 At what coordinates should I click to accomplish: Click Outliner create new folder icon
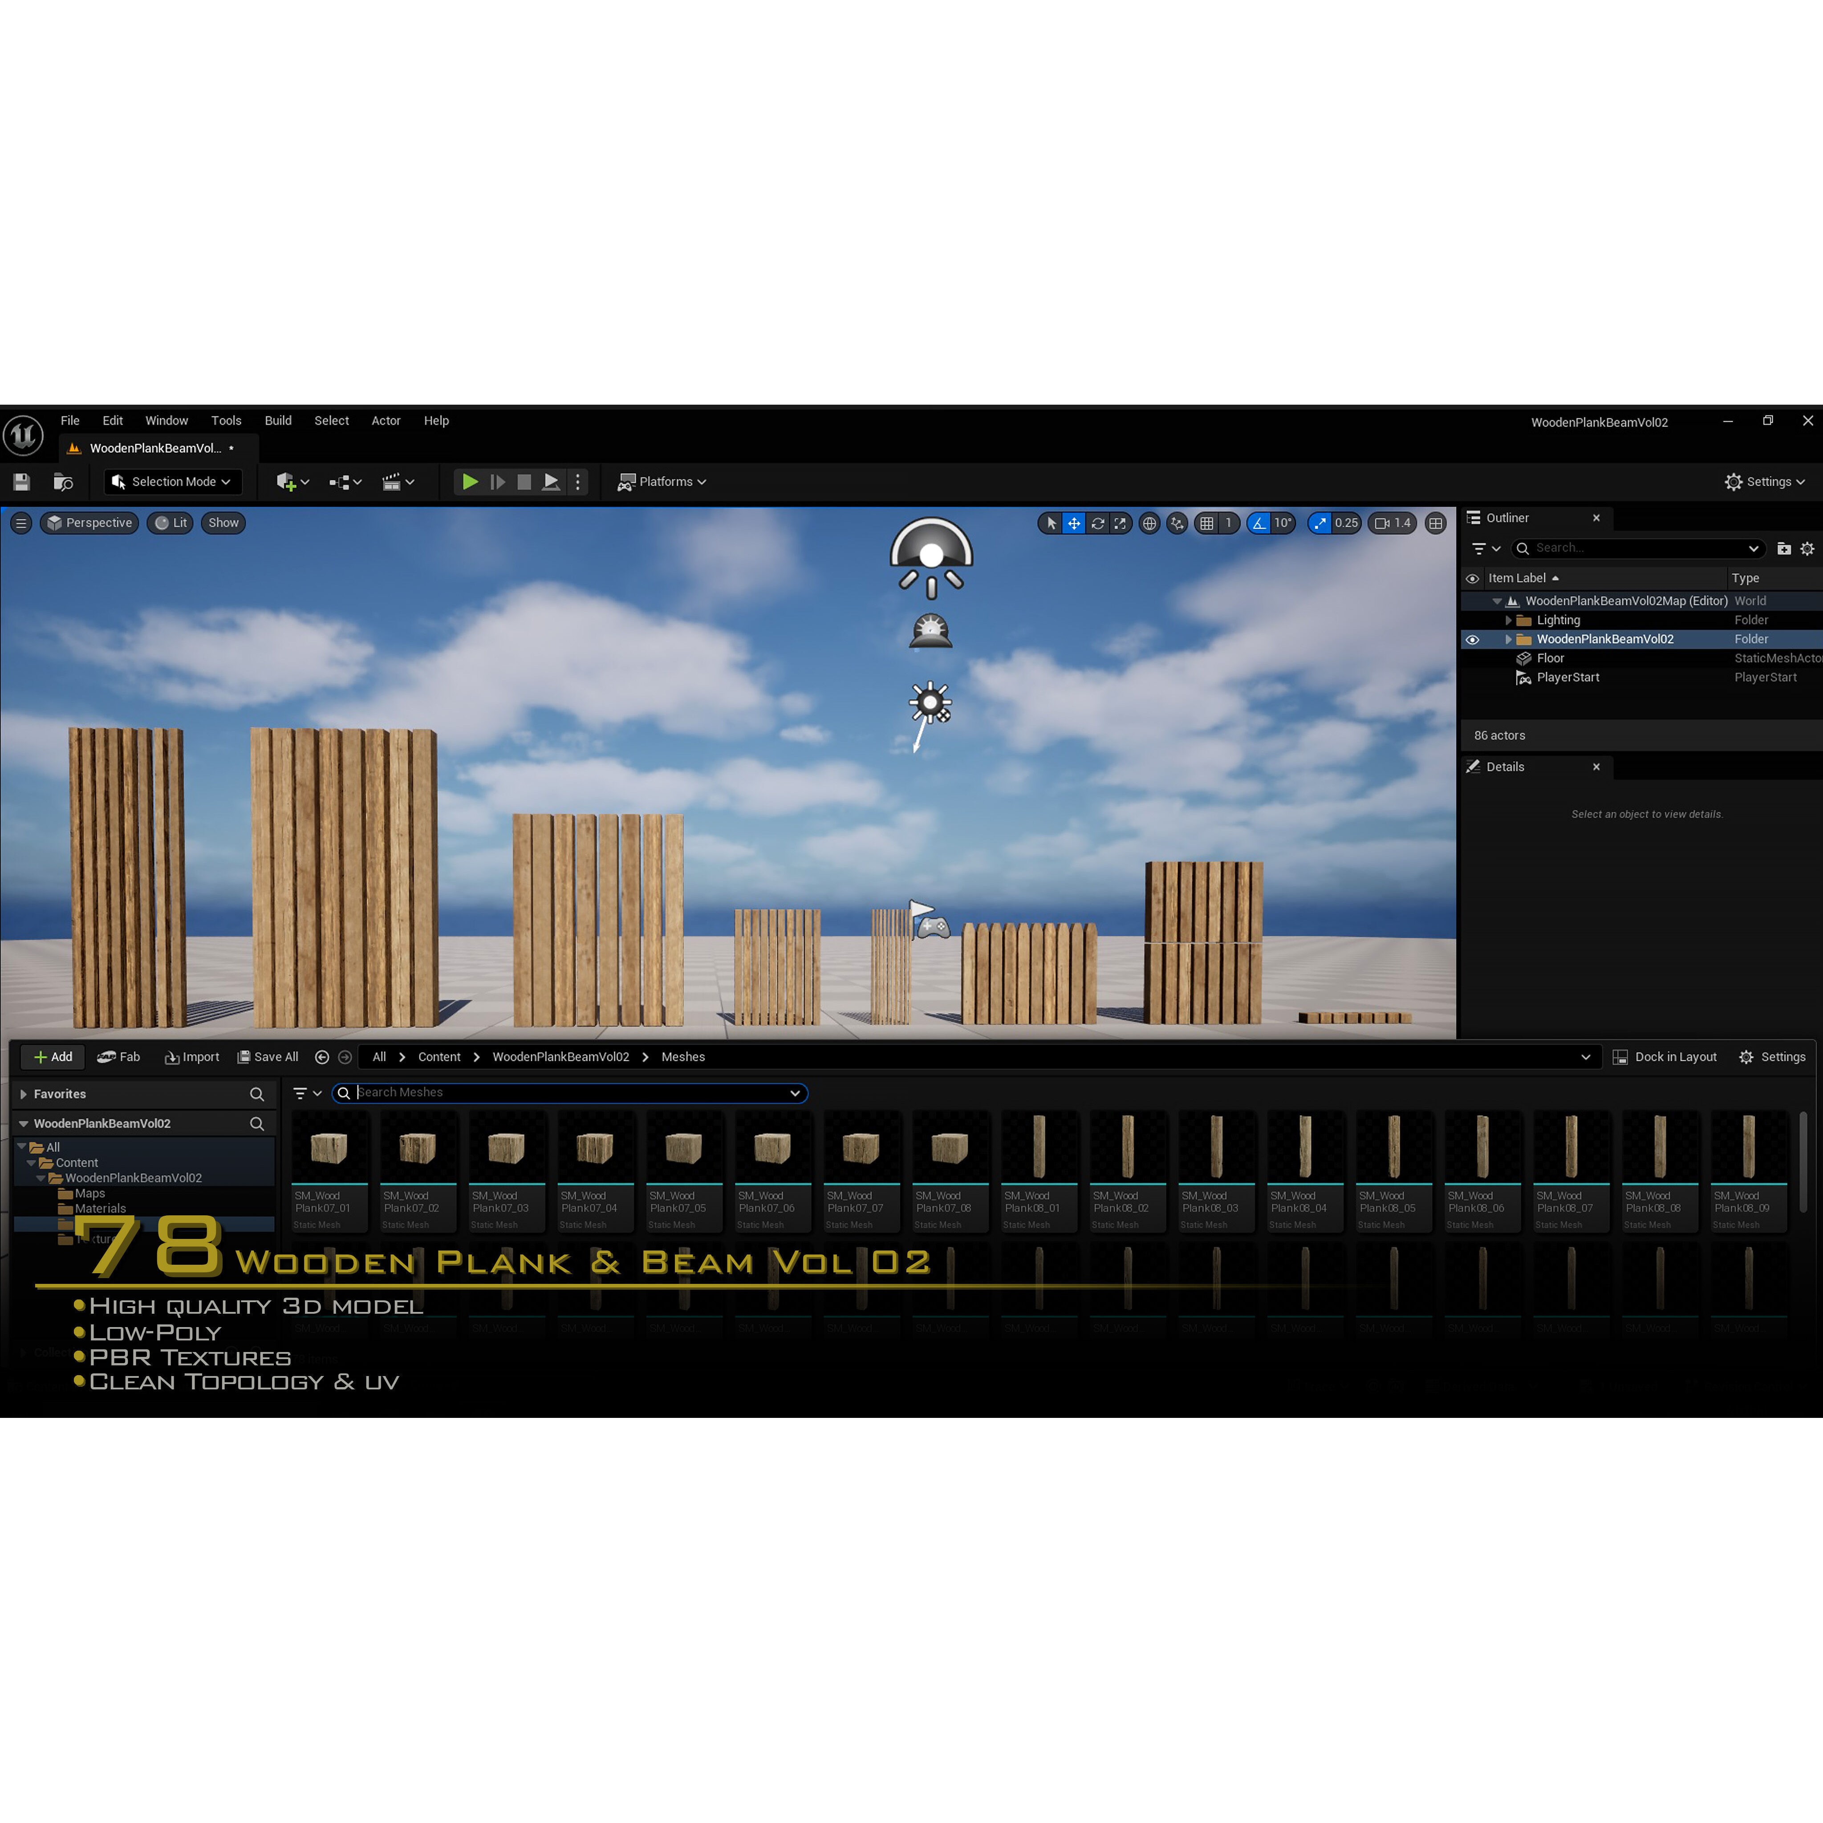tap(1783, 548)
